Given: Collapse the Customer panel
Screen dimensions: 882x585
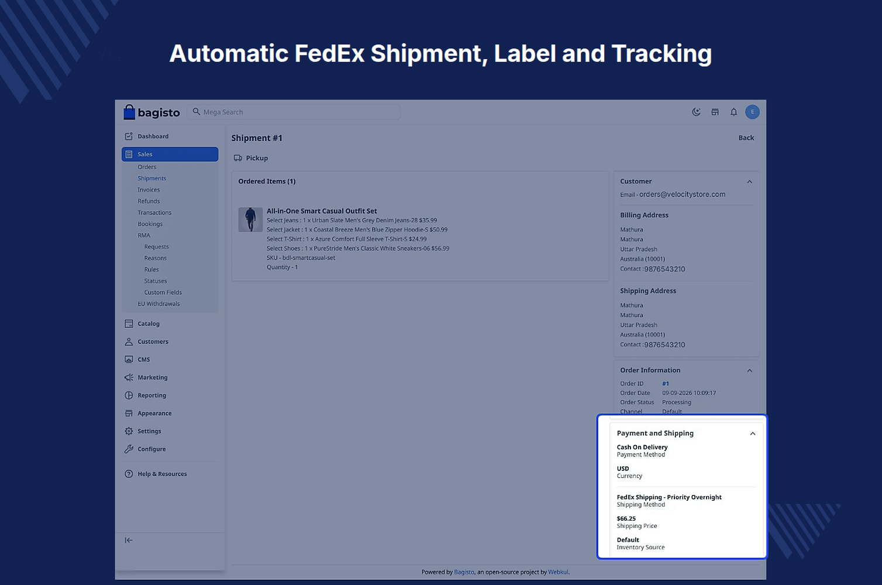Looking at the screenshot, I should pyautogui.click(x=749, y=182).
